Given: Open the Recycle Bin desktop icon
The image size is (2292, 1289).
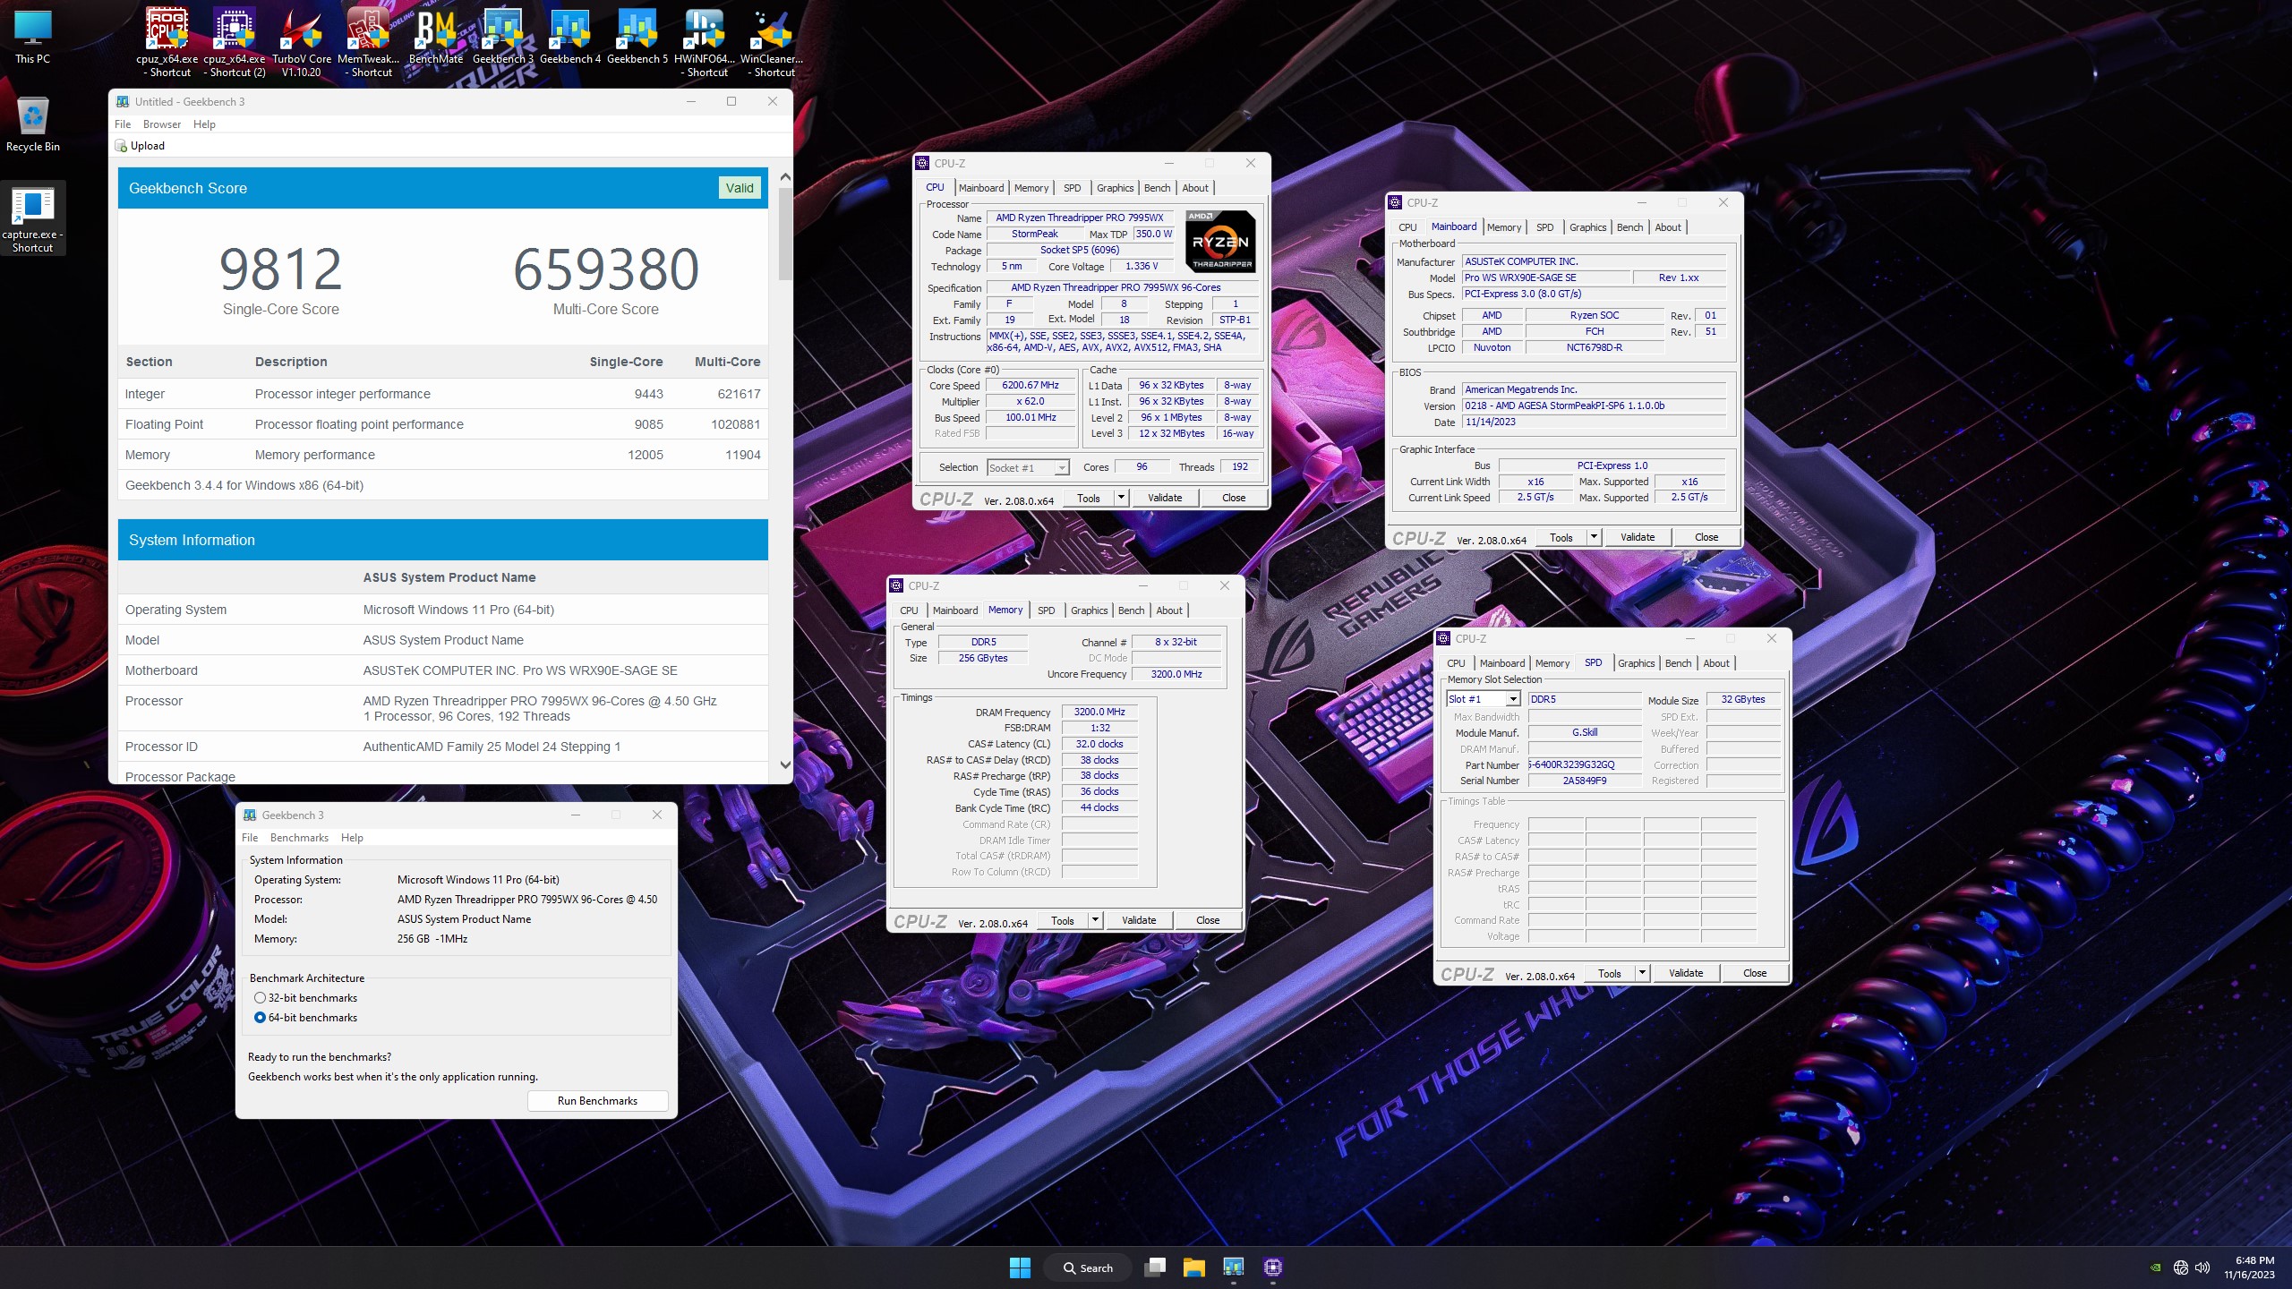Looking at the screenshot, I should (x=33, y=124).
